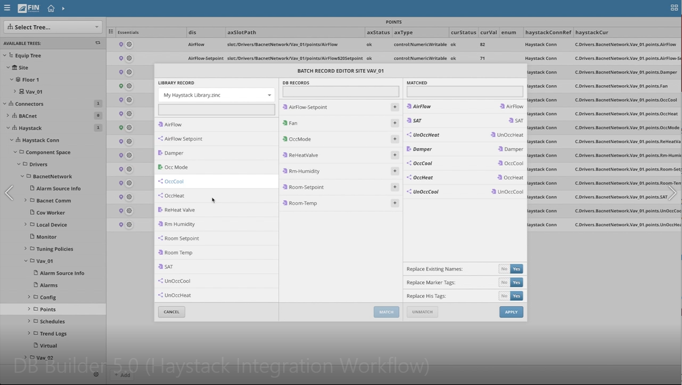Click the location marker icon in AirFlow row

[121, 44]
